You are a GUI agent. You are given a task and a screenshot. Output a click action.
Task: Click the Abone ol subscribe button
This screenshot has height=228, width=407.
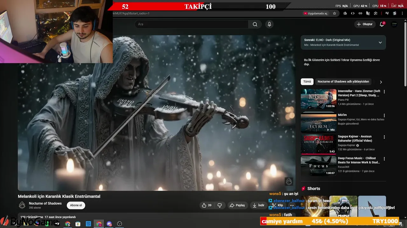(76, 205)
